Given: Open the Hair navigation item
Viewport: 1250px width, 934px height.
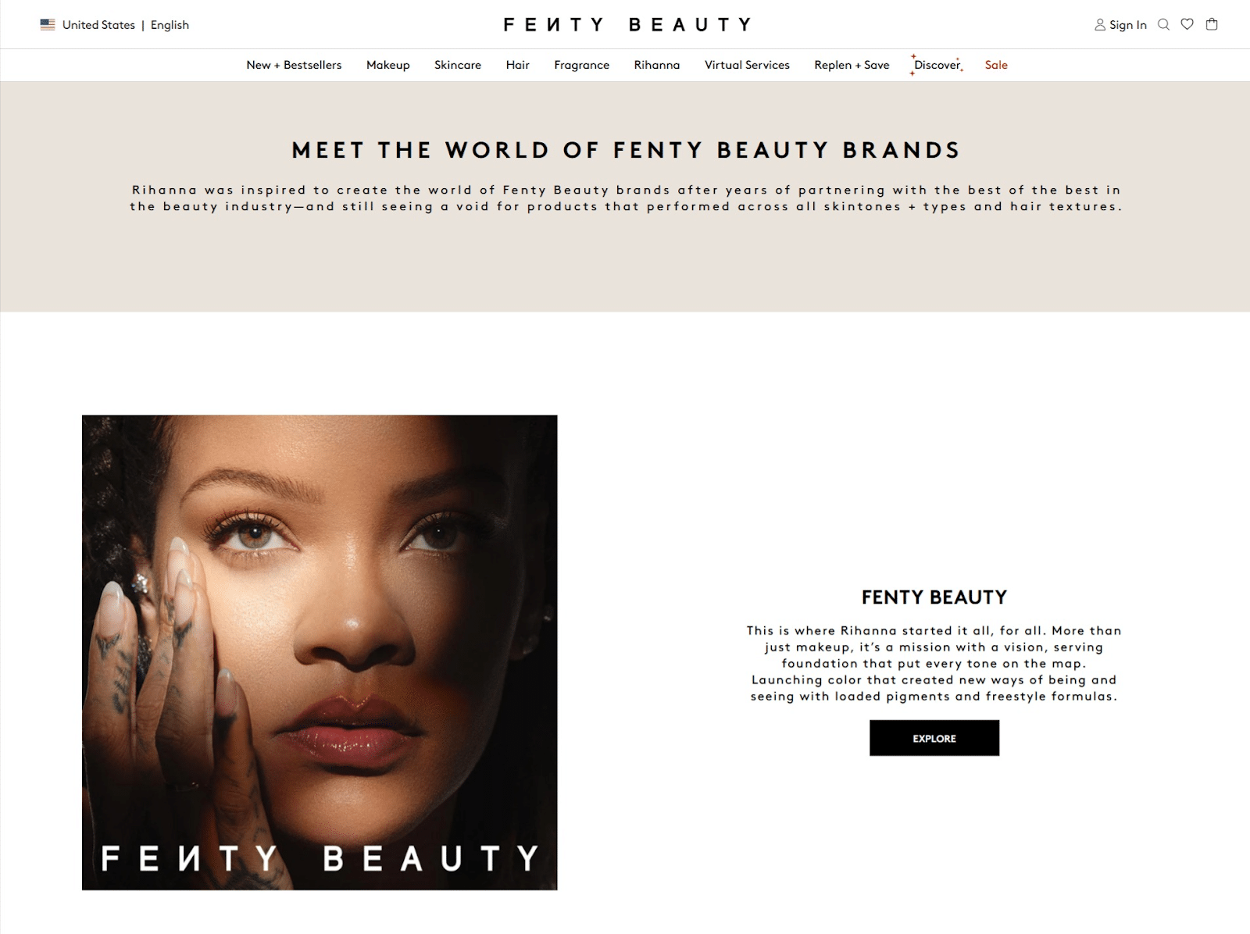Looking at the screenshot, I should coord(518,65).
